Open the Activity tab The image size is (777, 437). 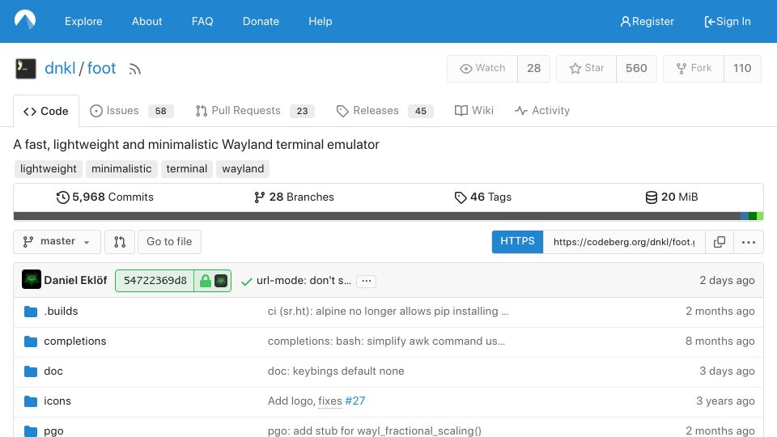click(x=542, y=111)
